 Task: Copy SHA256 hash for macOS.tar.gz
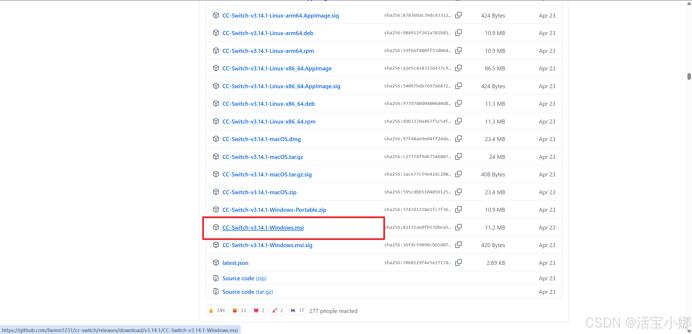click(458, 156)
